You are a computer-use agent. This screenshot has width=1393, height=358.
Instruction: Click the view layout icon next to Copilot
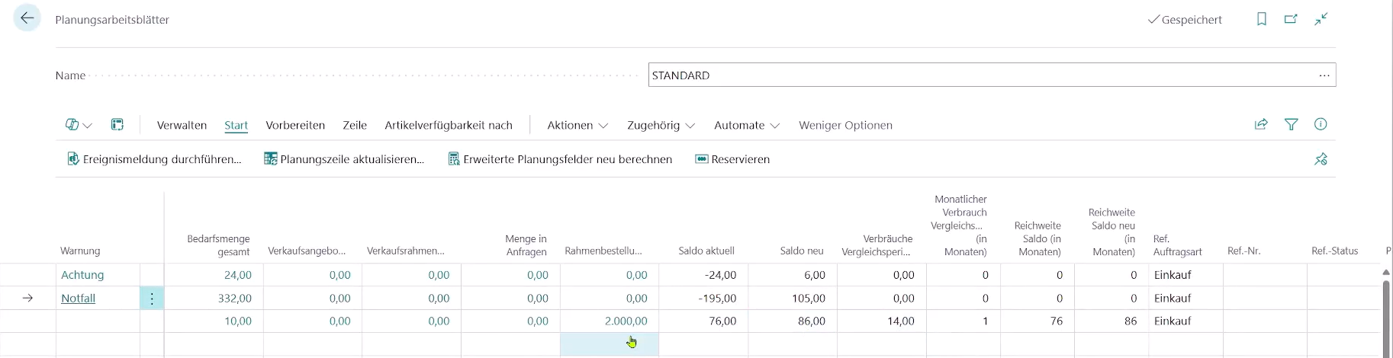pyautogui.click(x=117, y=125)
